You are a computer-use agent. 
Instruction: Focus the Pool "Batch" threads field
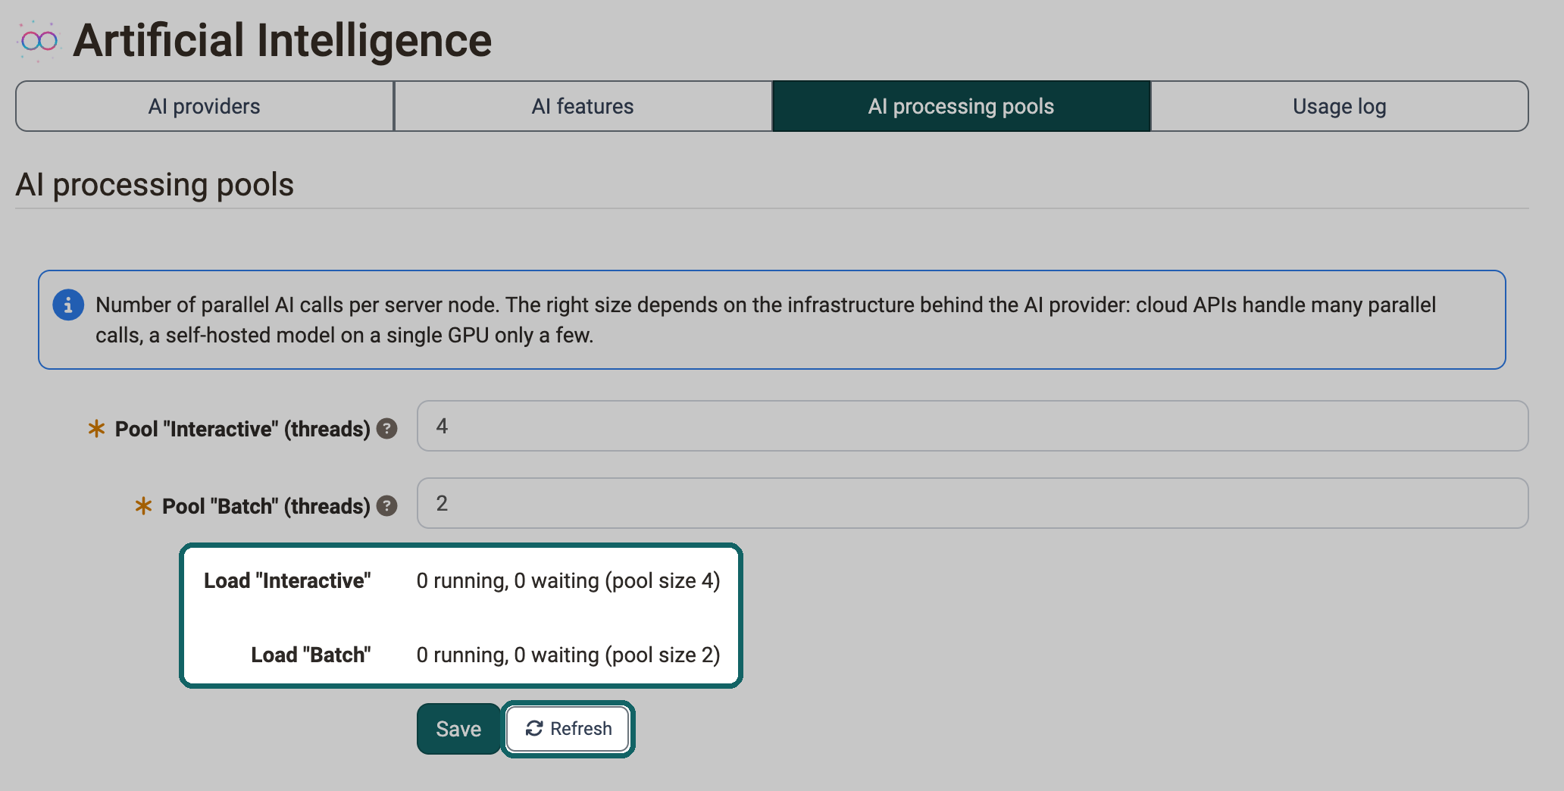click(x=972, y=503)
